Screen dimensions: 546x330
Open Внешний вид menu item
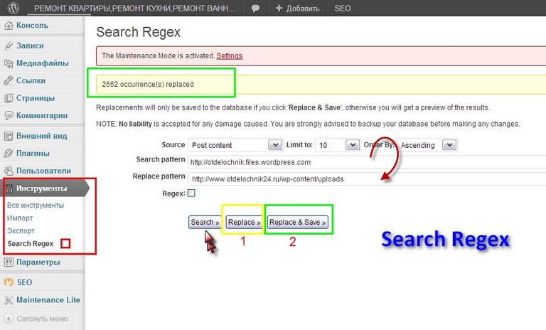click(x=43, y=136)
